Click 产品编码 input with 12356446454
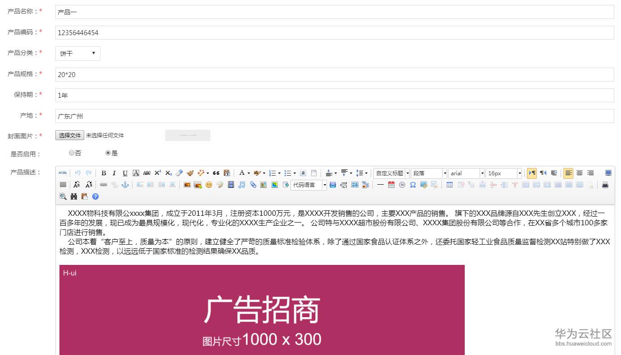621x355 pixels. coord(335,33)
